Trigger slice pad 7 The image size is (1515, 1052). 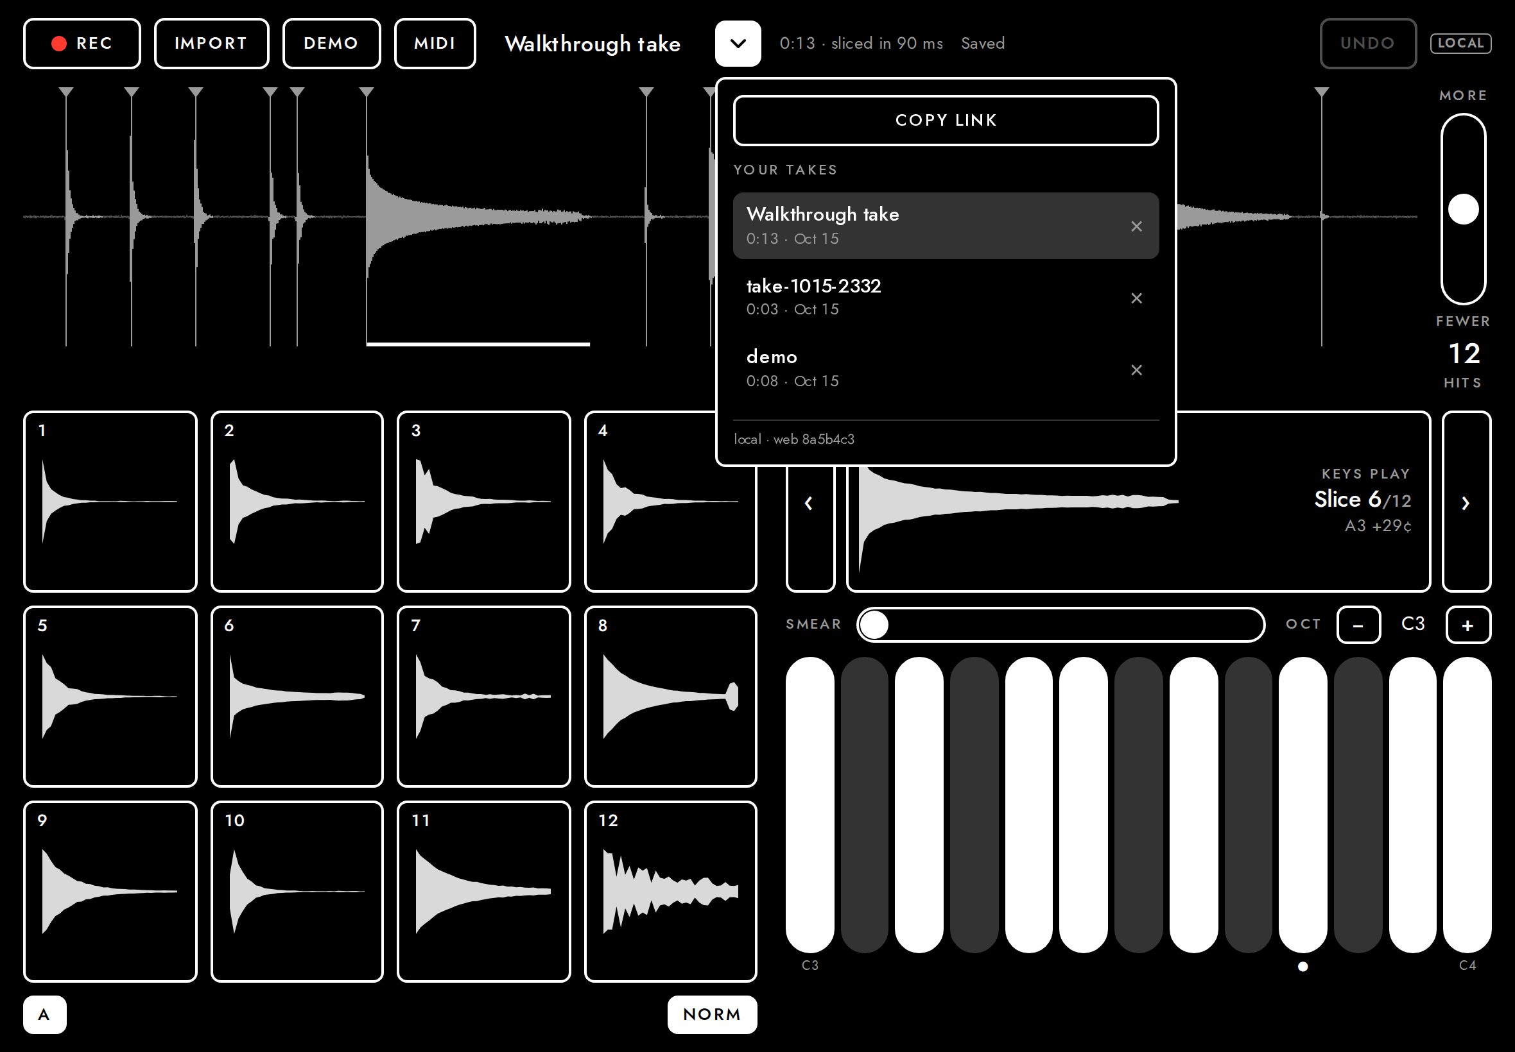click(x=483, y=697)
